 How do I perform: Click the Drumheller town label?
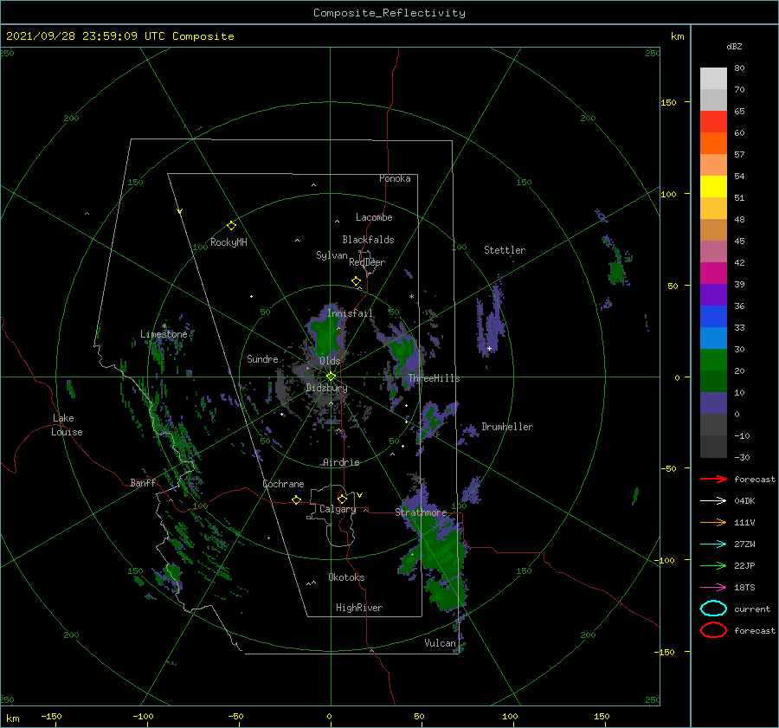pos(507,427)
